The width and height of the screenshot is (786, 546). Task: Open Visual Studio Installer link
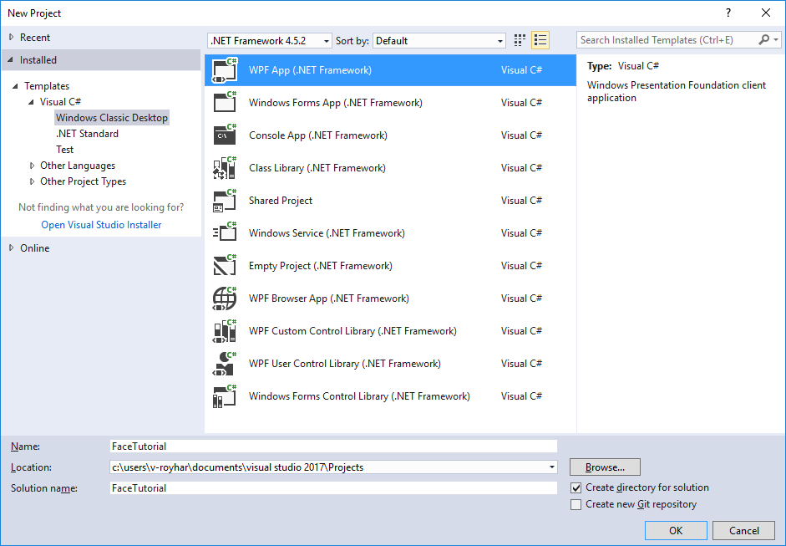101,225
